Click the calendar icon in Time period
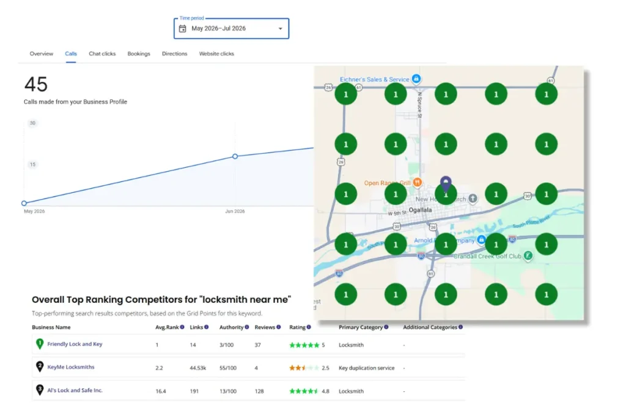 pos(182,28)
